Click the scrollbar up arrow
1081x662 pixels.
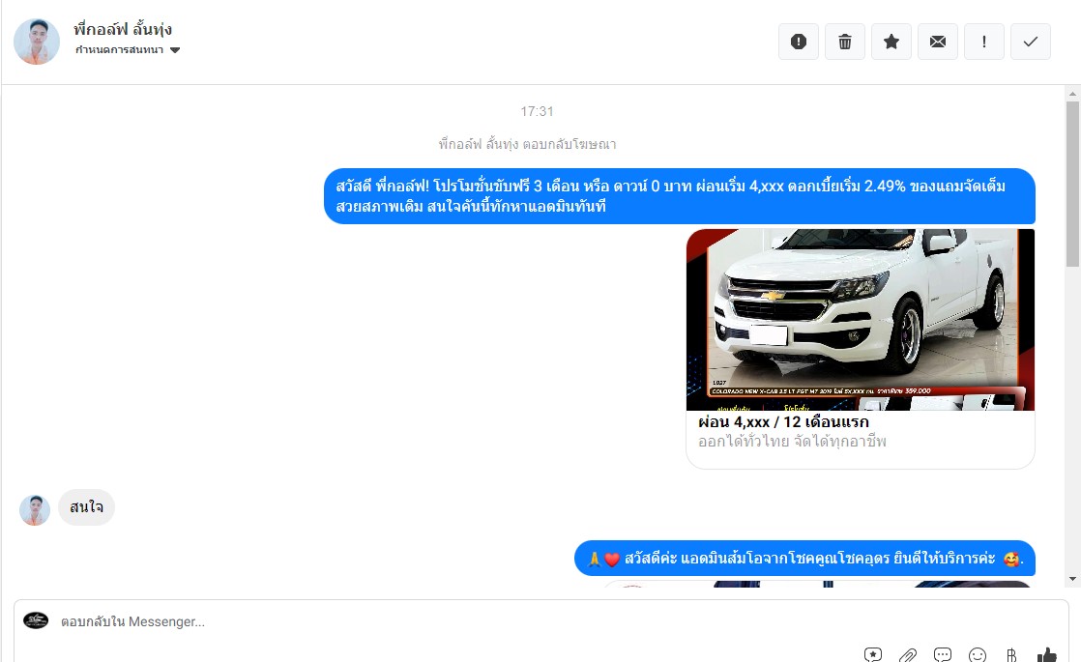point(1072,93)
